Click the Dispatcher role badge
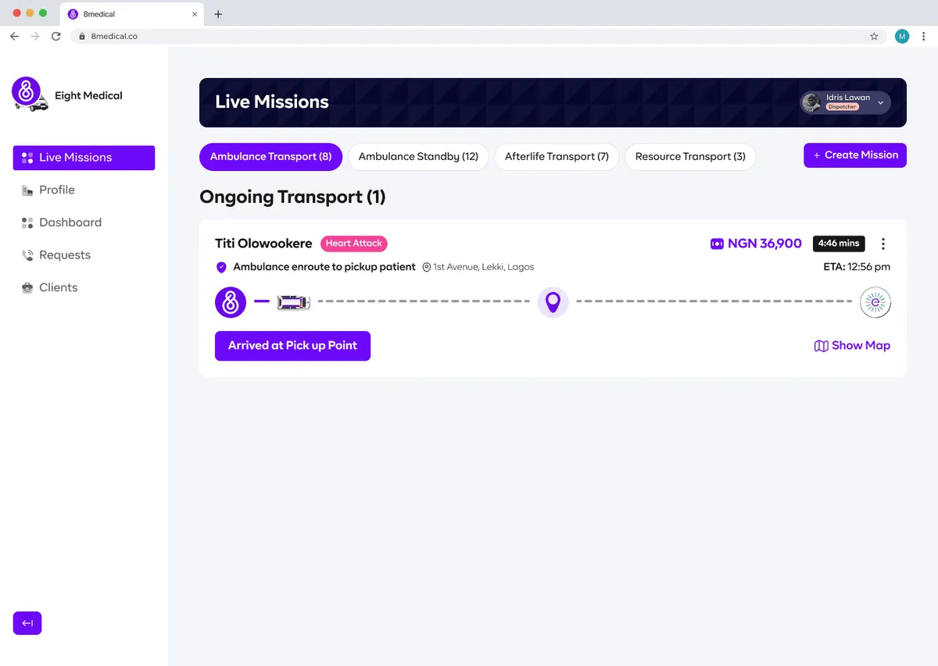Image resolution: width=938 pixels, height=666 pixels. pyautogui.click(x=843, y=107)
